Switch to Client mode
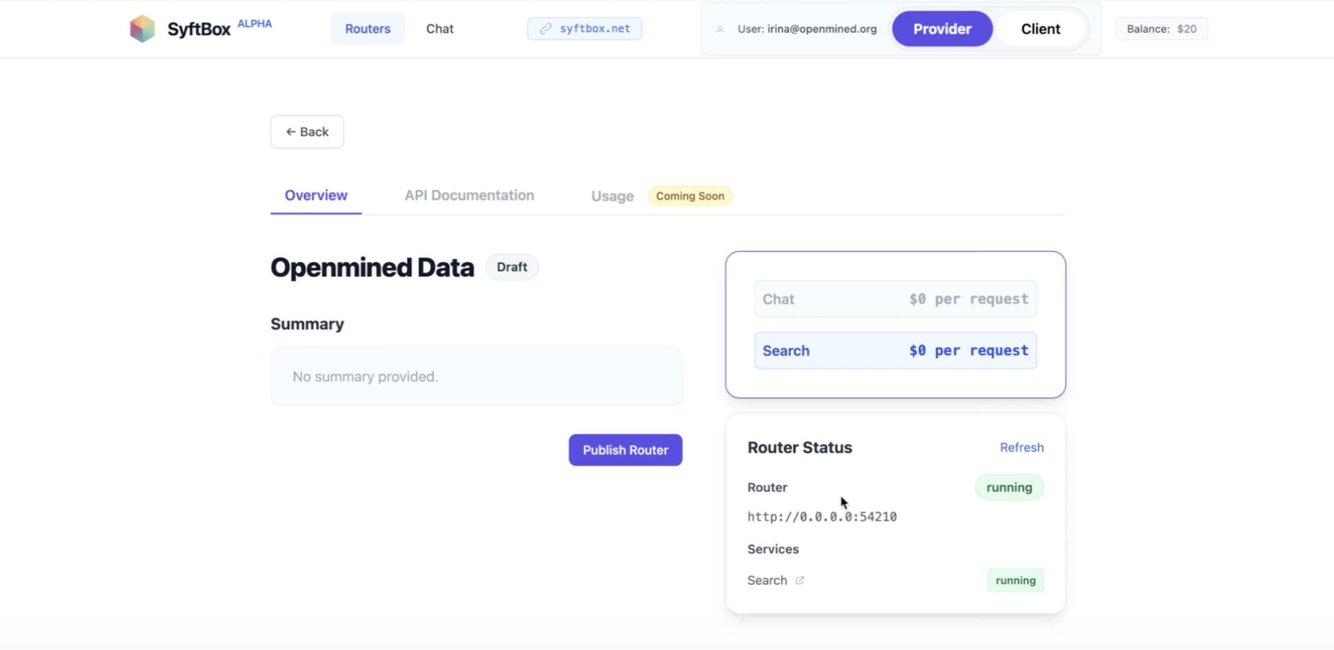The height and width of the screenshot is (650, 1334). tap(1040, 29)
